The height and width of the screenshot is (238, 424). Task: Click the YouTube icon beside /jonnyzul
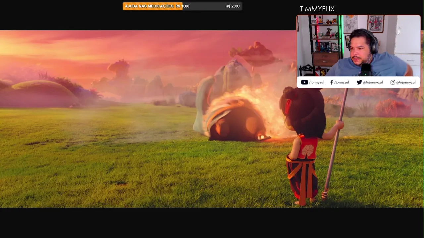pyautogui.click(x=304, y=82)
